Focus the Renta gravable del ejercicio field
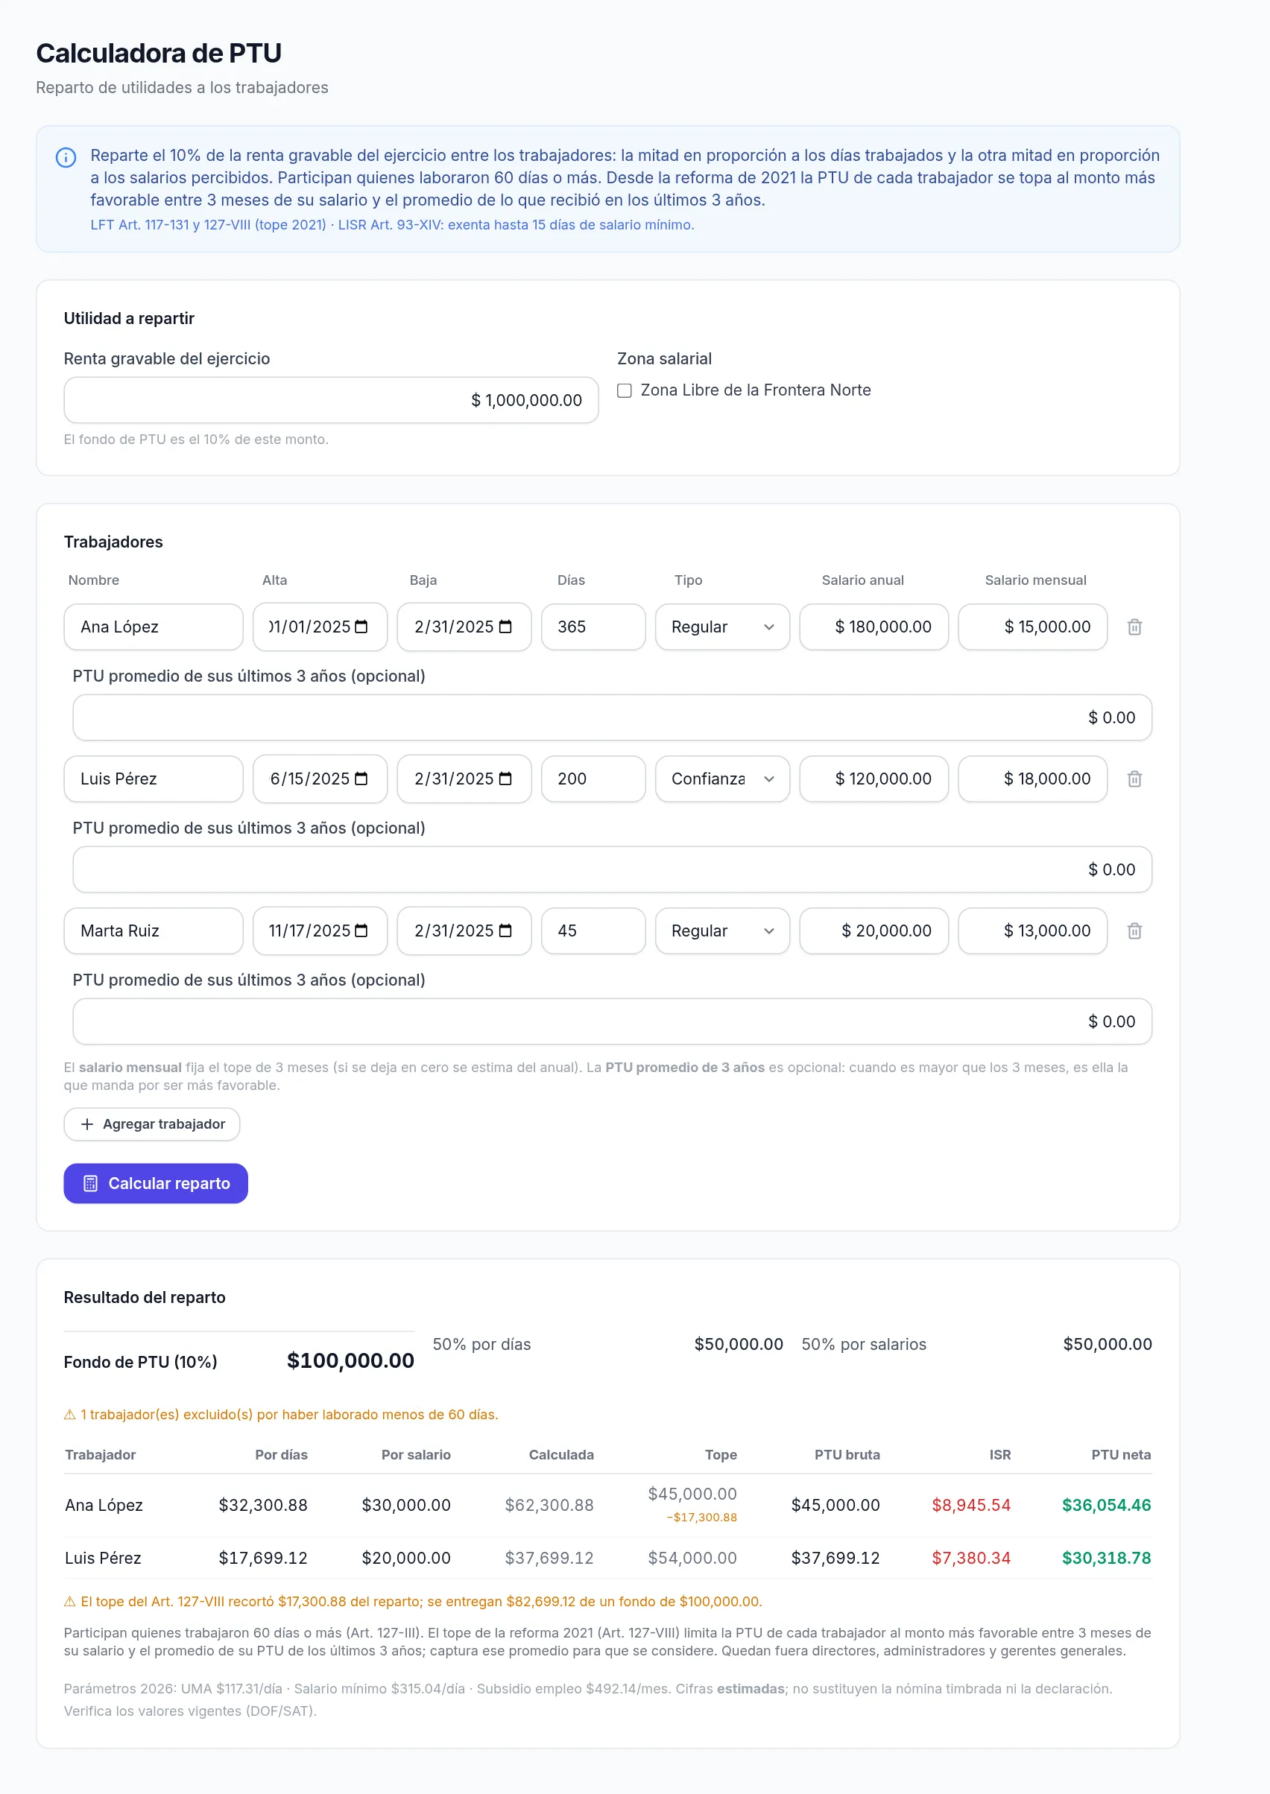This screenshot has width=1270, height=1794. (x=331, y=400)
